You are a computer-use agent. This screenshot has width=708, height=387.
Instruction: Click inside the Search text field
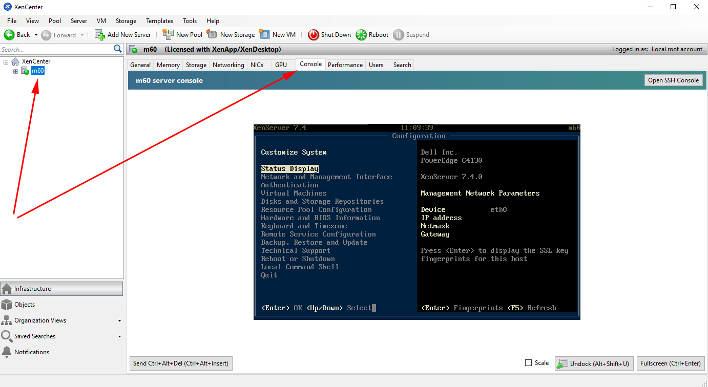point(56,49)
